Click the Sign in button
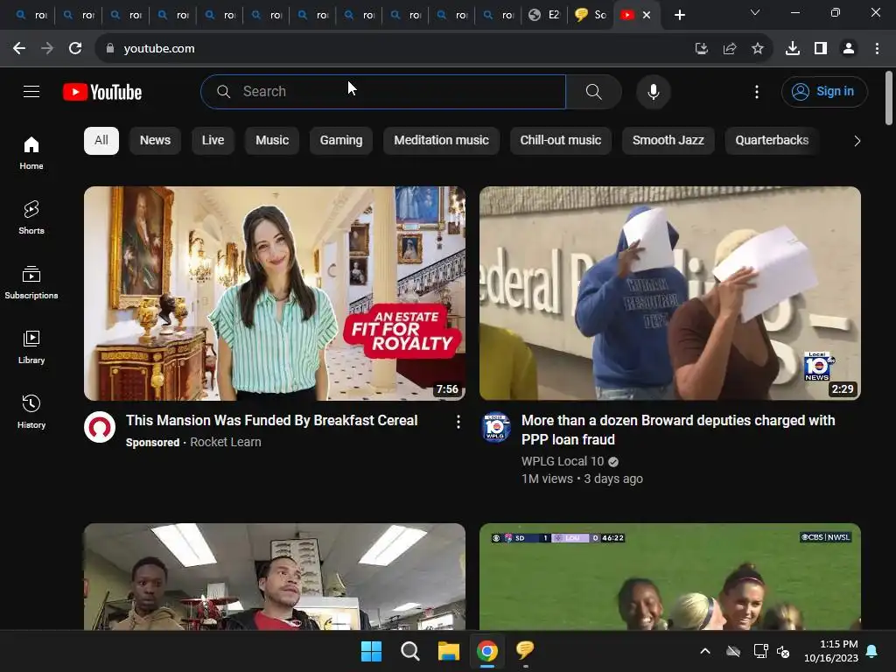This screenshot has height=672, width=896. 824,91
